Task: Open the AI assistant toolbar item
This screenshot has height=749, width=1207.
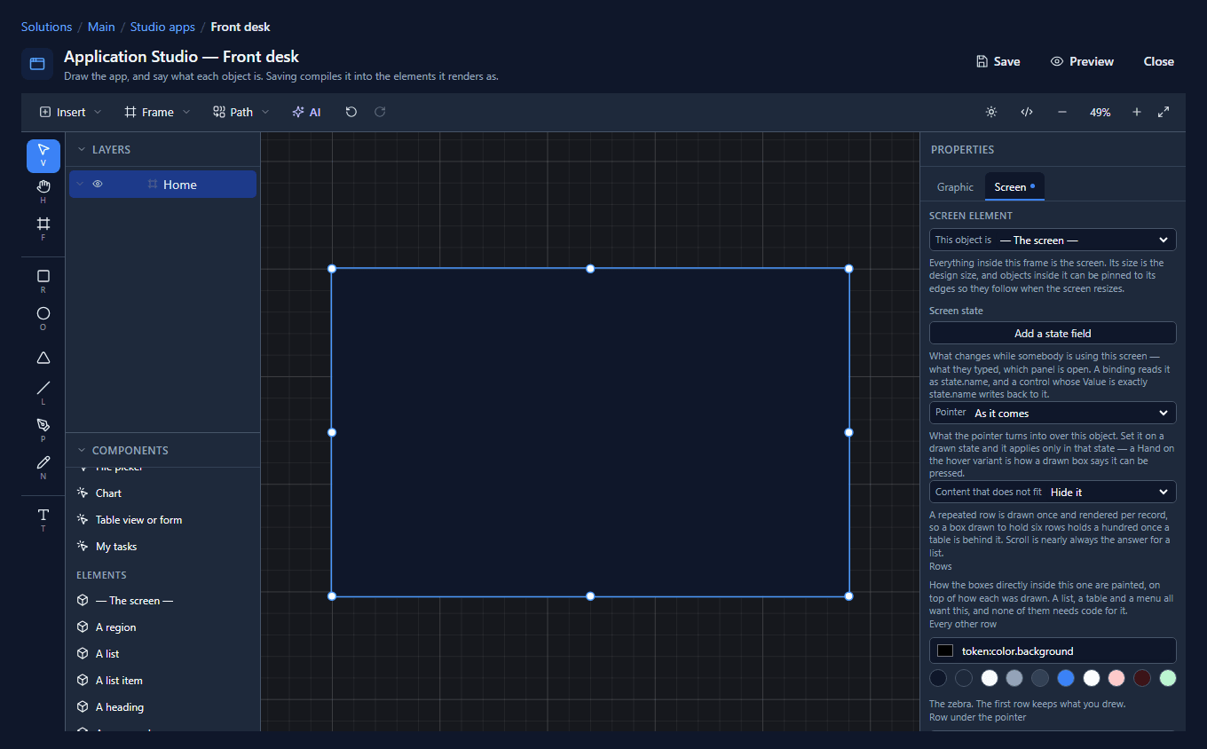Action: 306,112
